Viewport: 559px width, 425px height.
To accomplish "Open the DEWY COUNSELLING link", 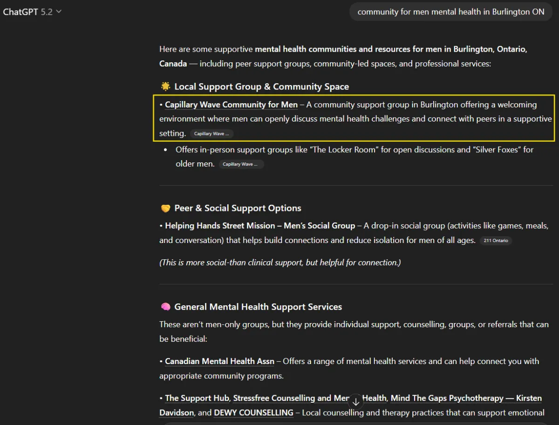I will [x=254, y=413].
